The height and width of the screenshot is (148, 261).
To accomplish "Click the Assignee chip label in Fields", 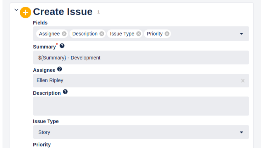I will (x=49, y=34).
